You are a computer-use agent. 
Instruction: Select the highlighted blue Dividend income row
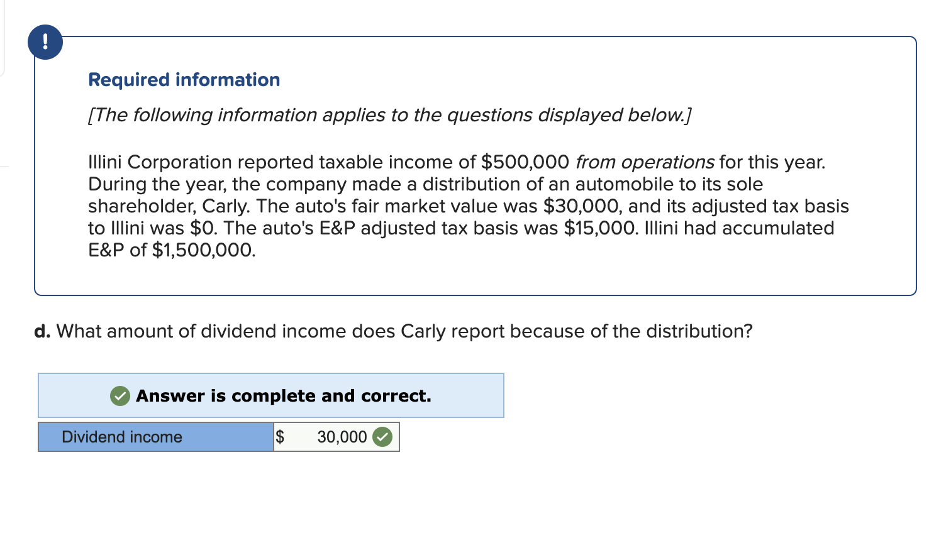click(x=155, y=437)
